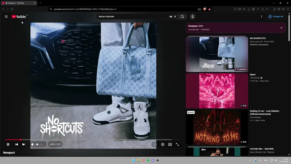The width and height of the screenshot is (291, 164).
Task: Adjust the player volume slider
Action: pyautogui.click(x=40, y=144)
